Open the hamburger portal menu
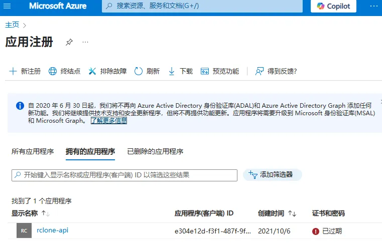The height and width of the screenshot is (245, 382). [x=7, y=6]
